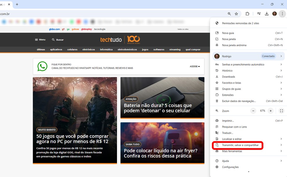Click the Conectado status badge

coord(268,56)
